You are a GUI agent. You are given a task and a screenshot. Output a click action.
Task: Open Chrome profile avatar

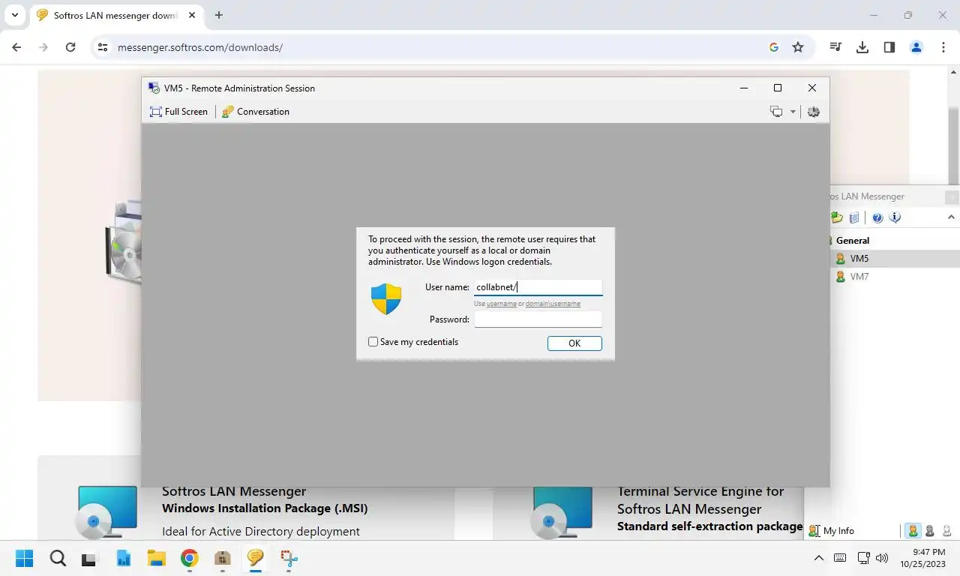pos(916,47)
